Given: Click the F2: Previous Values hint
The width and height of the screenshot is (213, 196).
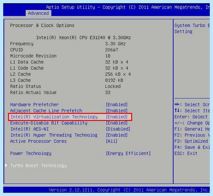Looking at the screenshot, I should 192,135.
